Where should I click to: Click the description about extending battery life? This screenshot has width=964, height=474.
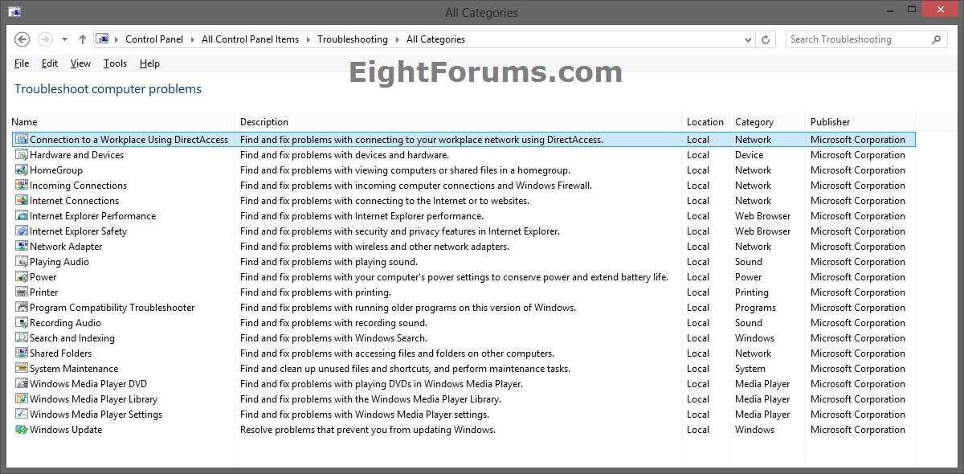pos(454,277)
